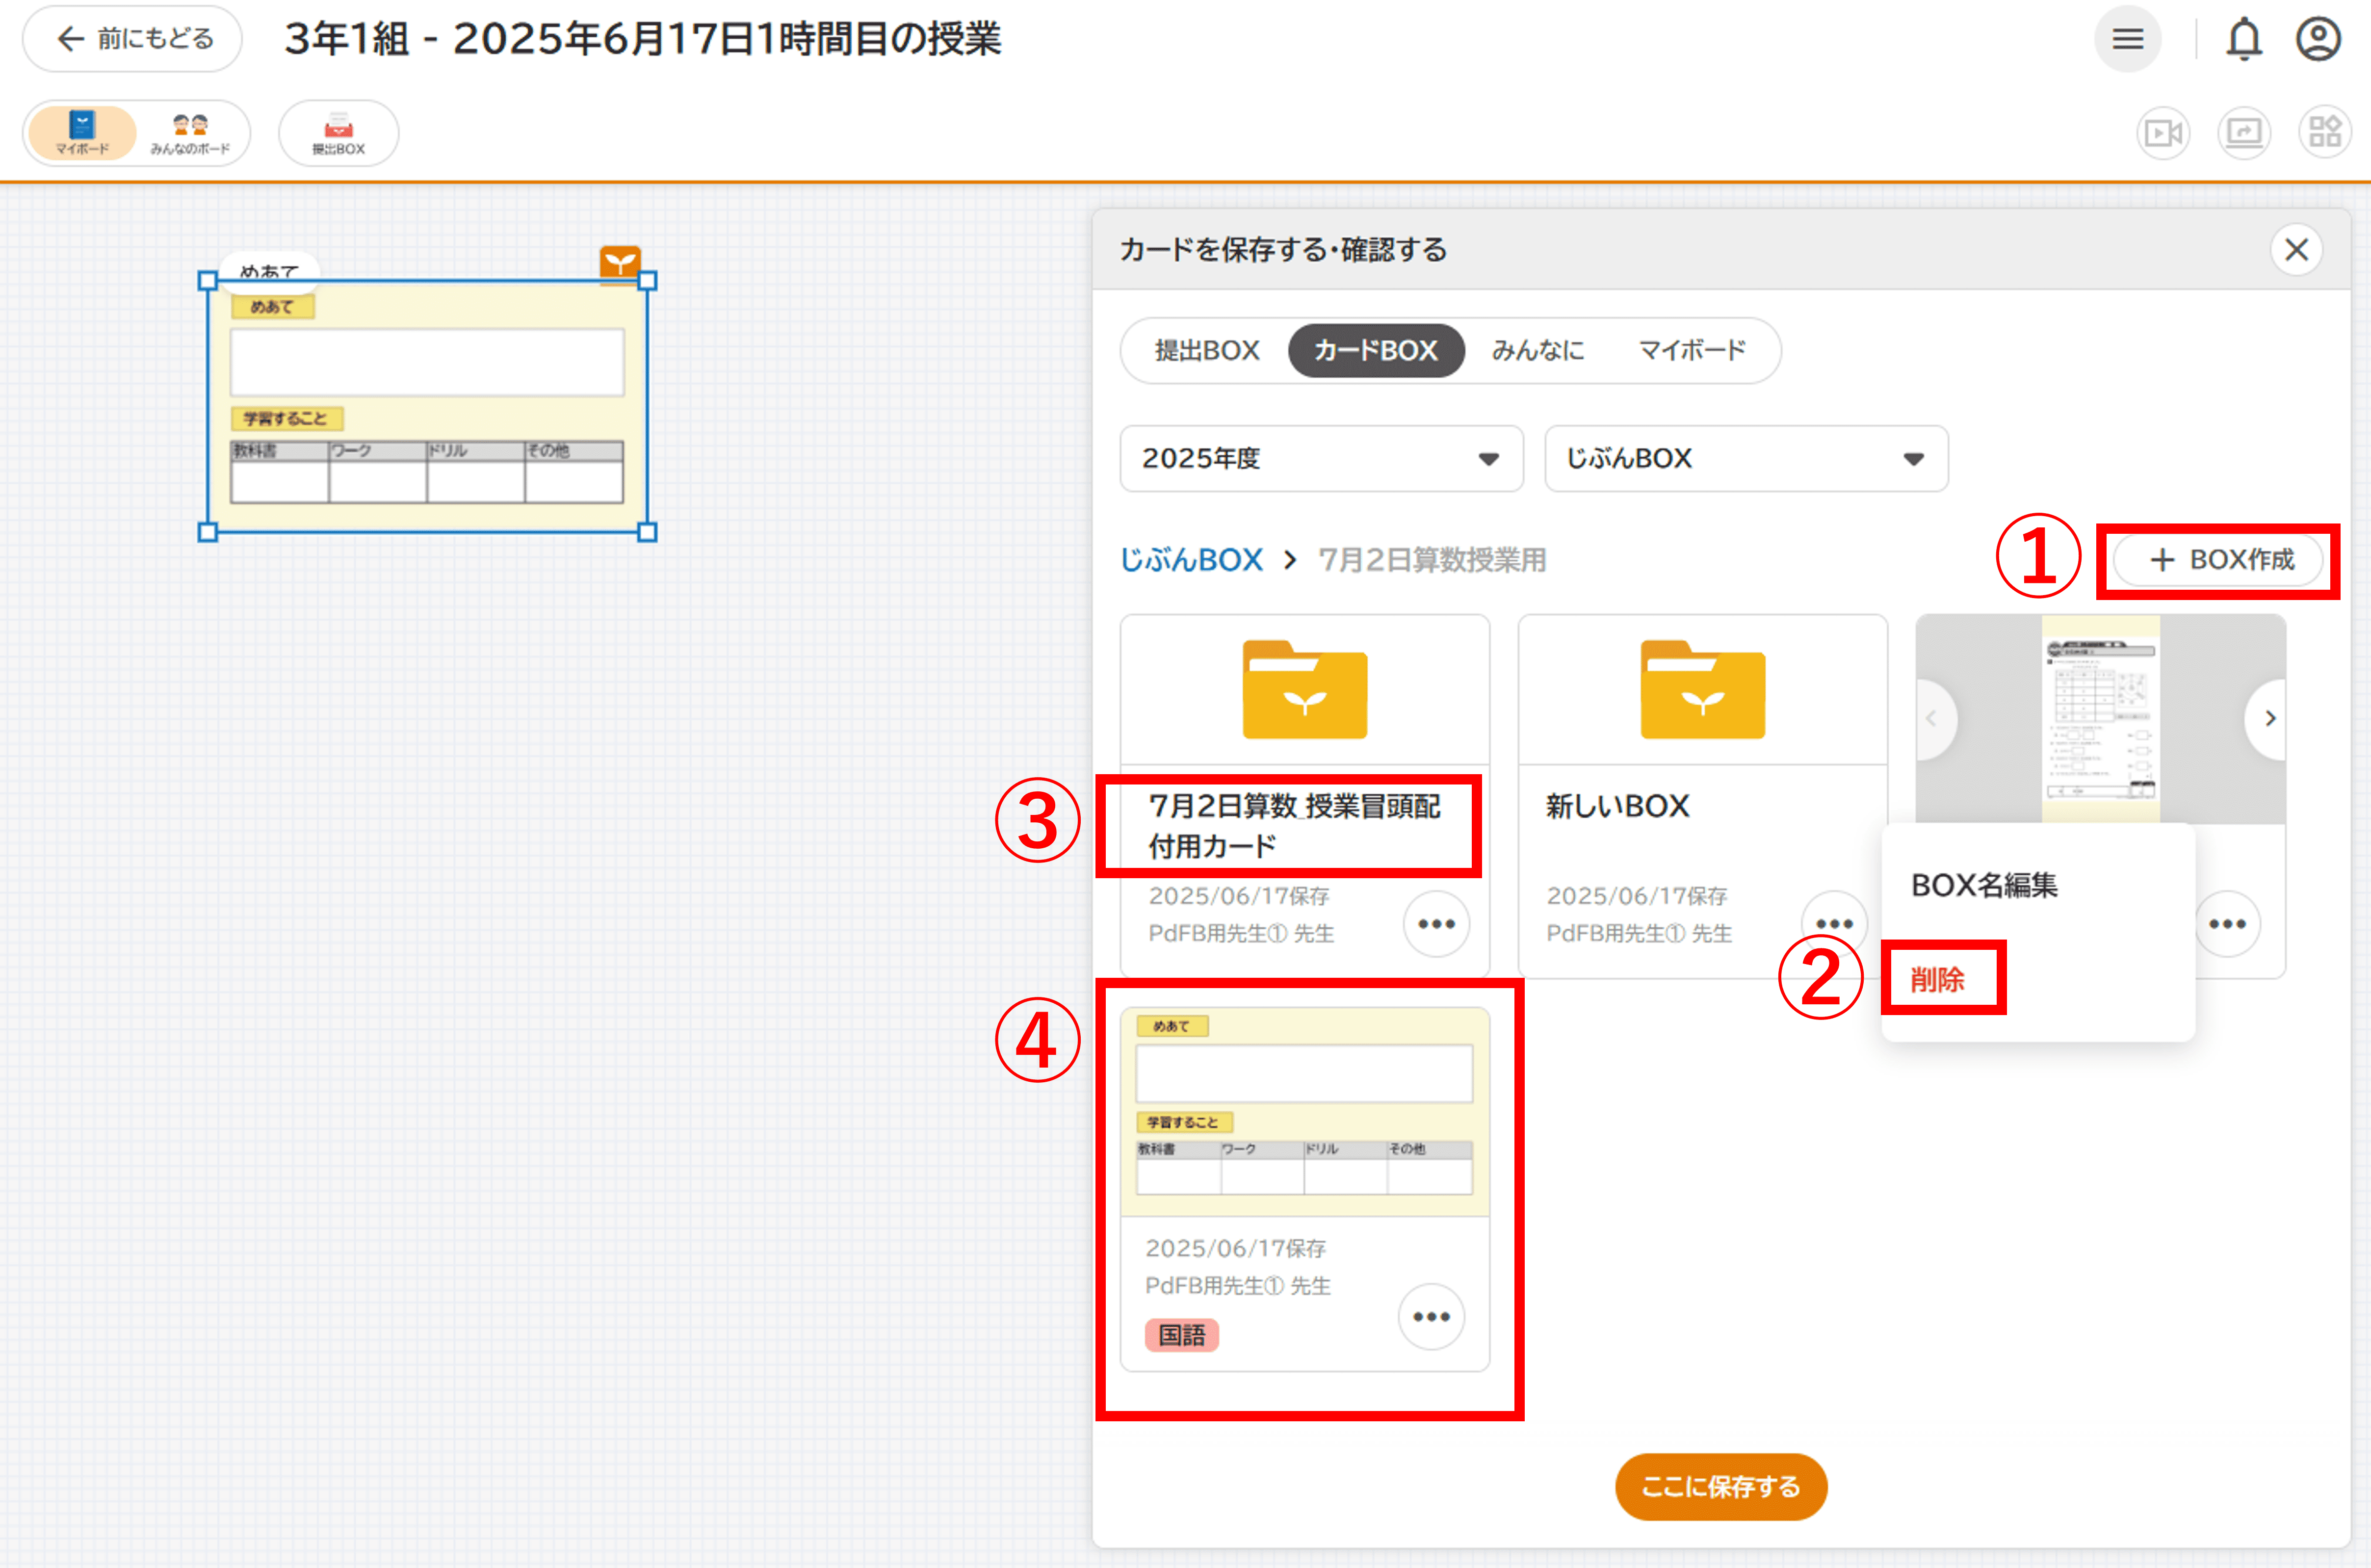Screen dimensions: 2371x1568
Task: Click the grid widgets icon at top right
Action: [x=2324, y=133]
